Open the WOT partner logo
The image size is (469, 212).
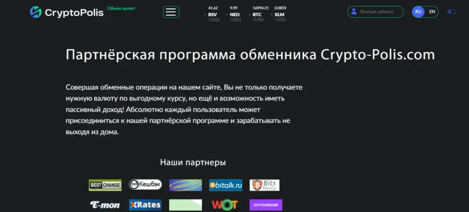coord(224,205)
